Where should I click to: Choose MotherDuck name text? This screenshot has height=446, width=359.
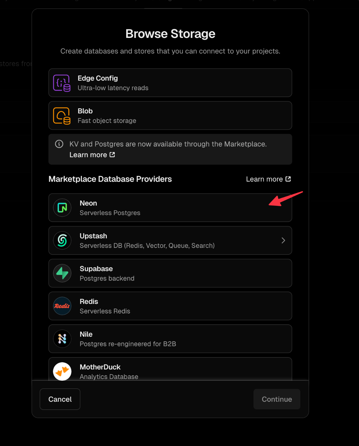pyautogui.click(x=100, y=367)
